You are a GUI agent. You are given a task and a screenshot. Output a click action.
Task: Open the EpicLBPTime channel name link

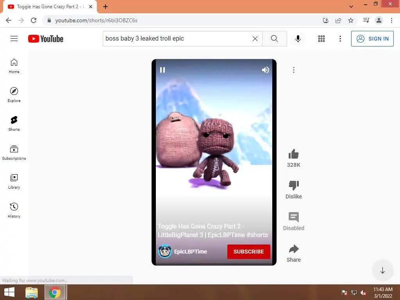[x=191, y=252]
